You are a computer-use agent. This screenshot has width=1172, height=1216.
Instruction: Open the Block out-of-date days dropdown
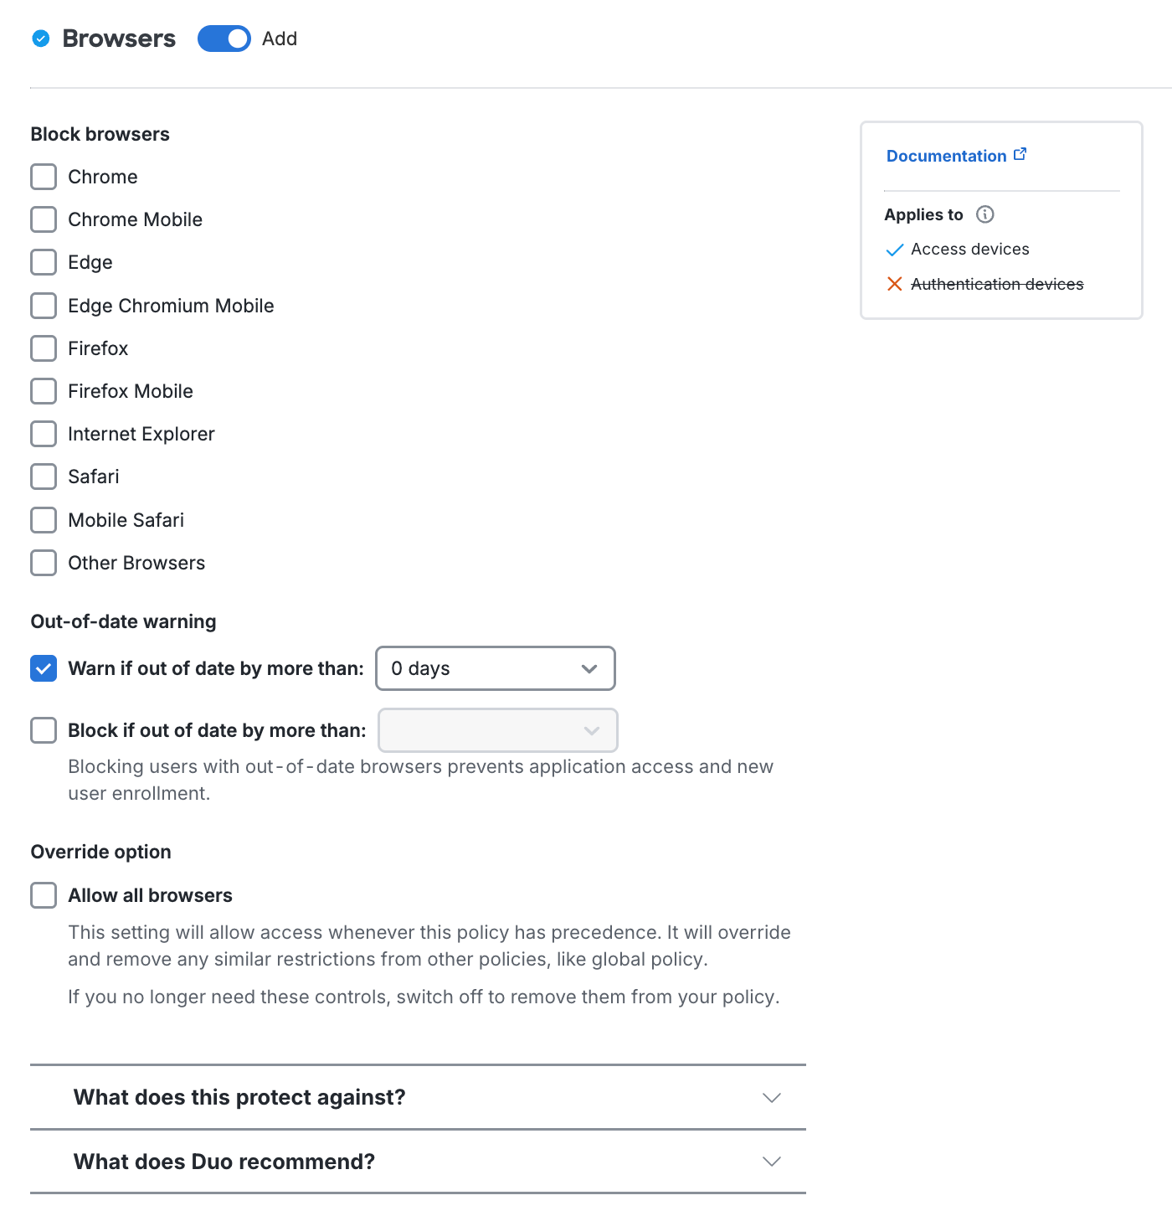[x=498, y=730]
